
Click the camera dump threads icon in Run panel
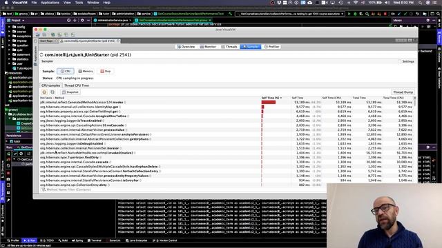click(x=8, y=179)
